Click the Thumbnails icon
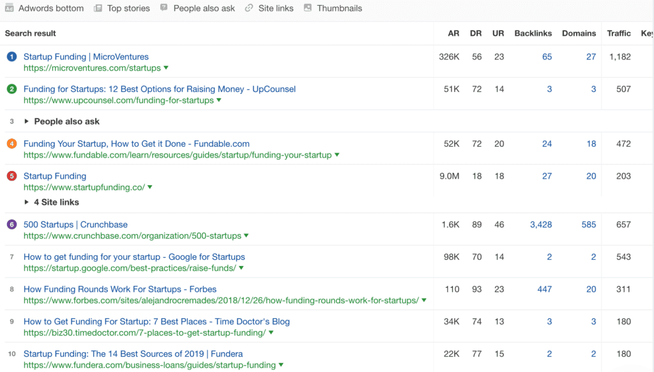654x372 pixels. [x=308, y=8]
